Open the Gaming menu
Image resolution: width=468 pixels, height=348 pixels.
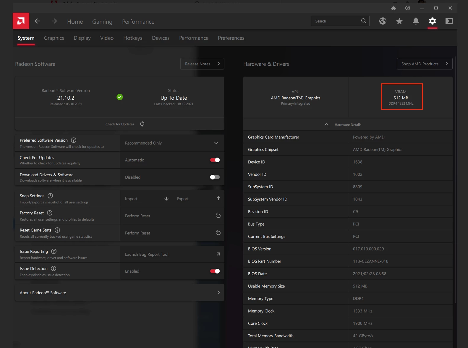(x=102, y=22)
